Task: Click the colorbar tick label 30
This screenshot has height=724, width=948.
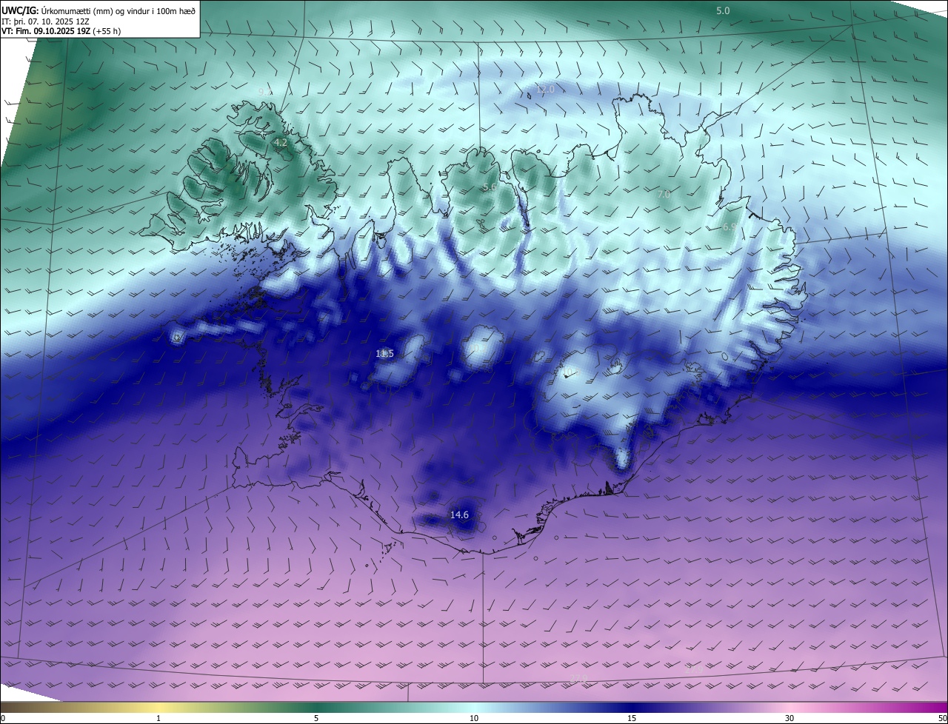Action: tap(790, 718)
